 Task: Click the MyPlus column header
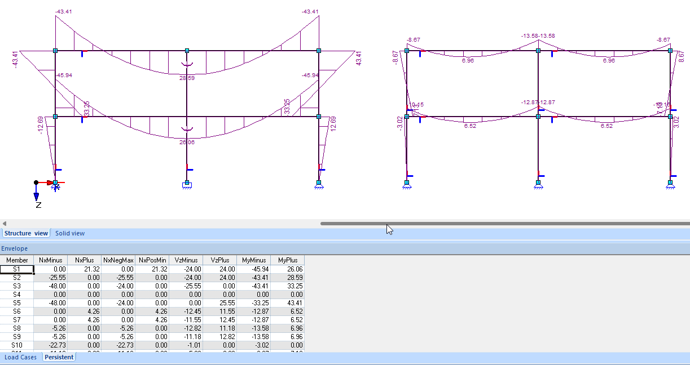[288, 260]
